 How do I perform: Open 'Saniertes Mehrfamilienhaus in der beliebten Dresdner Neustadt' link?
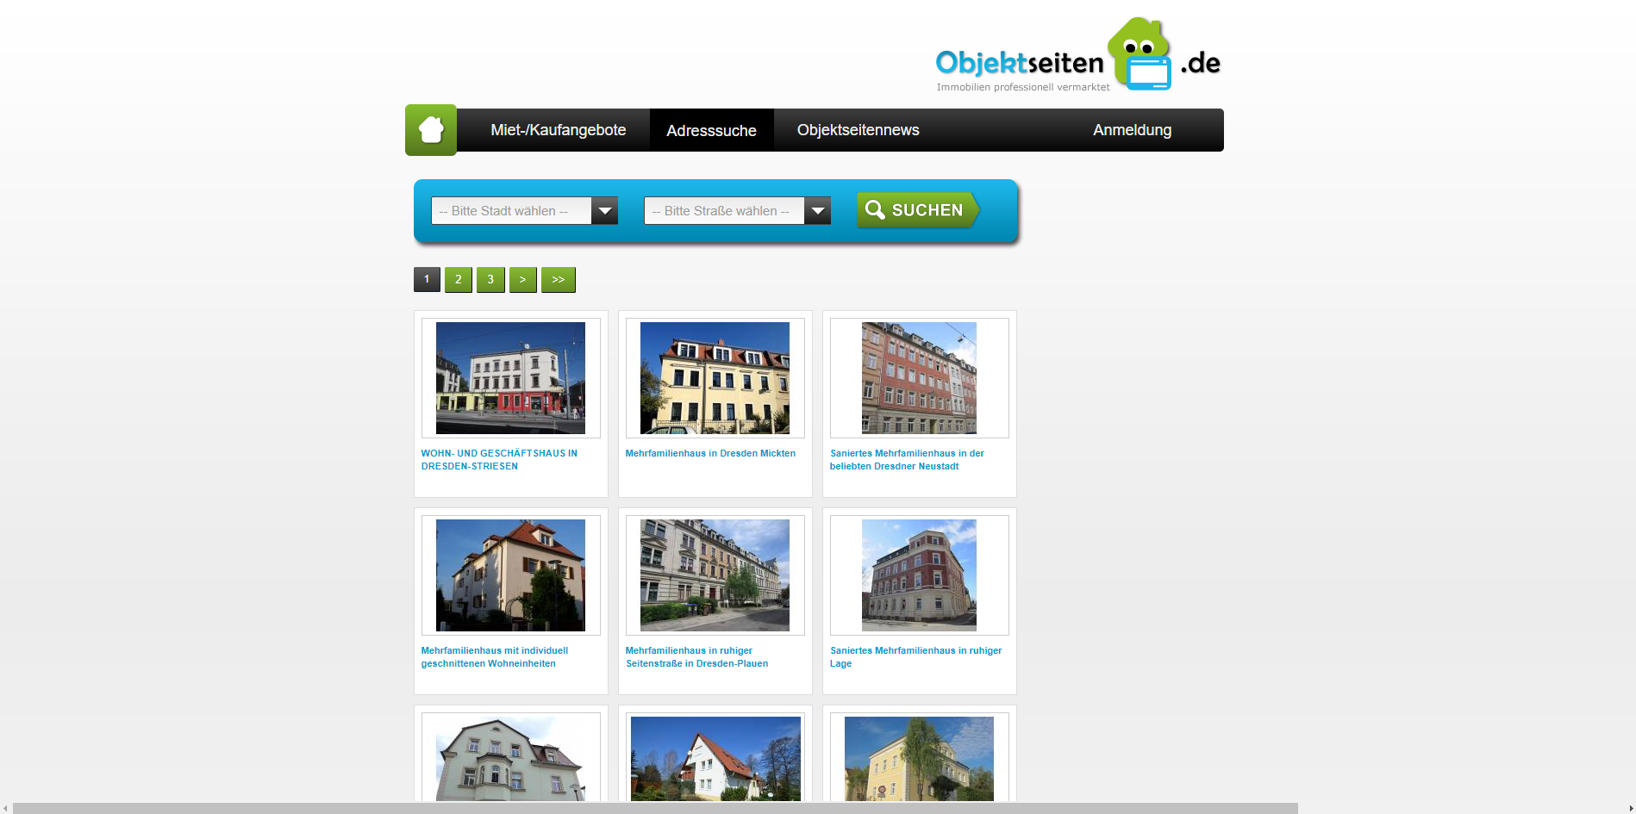click(907, 460)
